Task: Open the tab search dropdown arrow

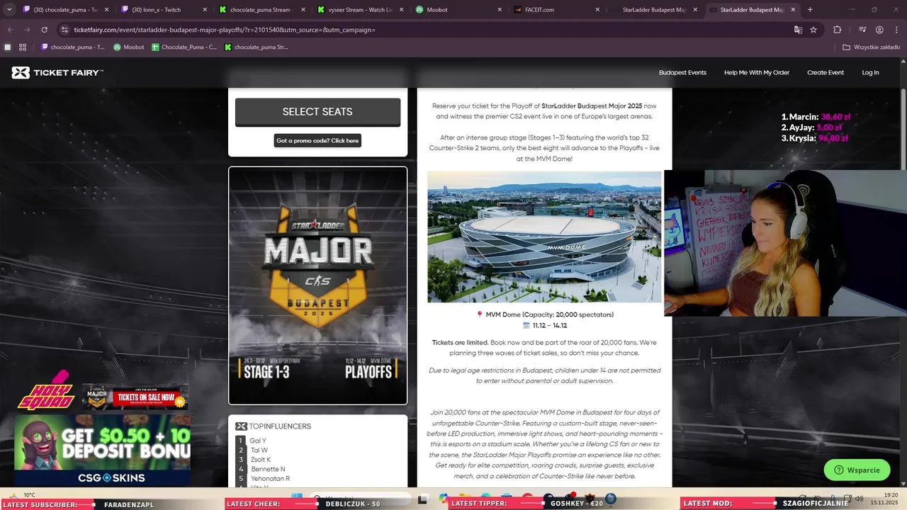Action: click(x=9, y=10)
